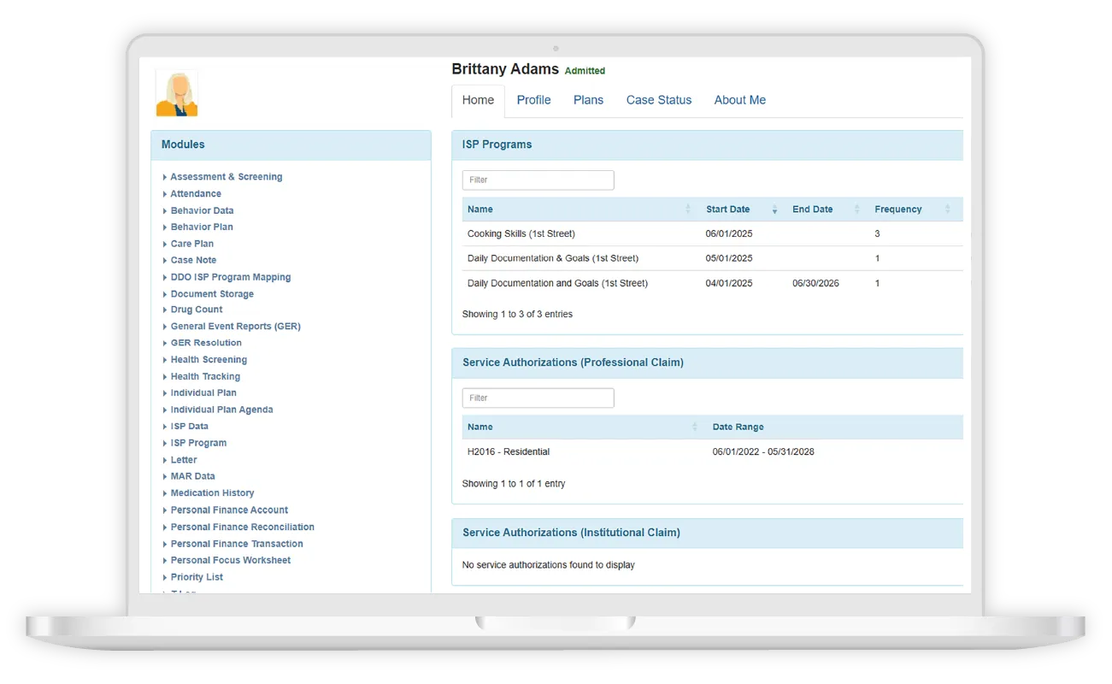
Task: Sort Service Authorizations by Name icon
Action: tap(694, 427)
